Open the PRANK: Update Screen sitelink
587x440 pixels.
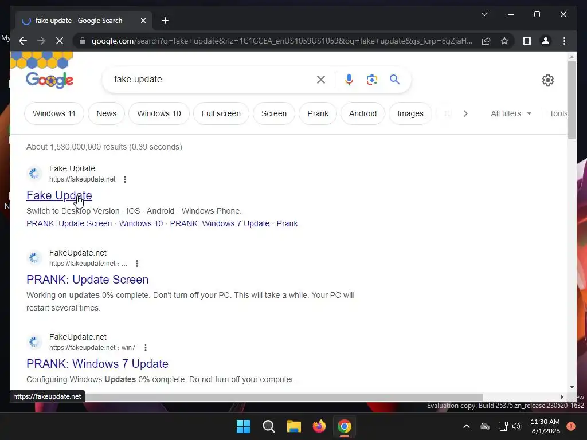point(69,223)
